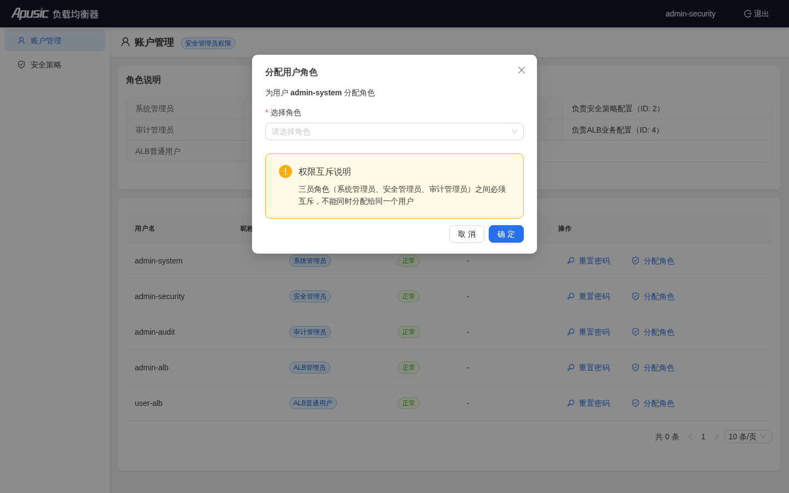Click the key icon in admin-security row
Image resolution: width=789 pixels, height=493 pixels.
pyautogui.click(x=571, y=296)
